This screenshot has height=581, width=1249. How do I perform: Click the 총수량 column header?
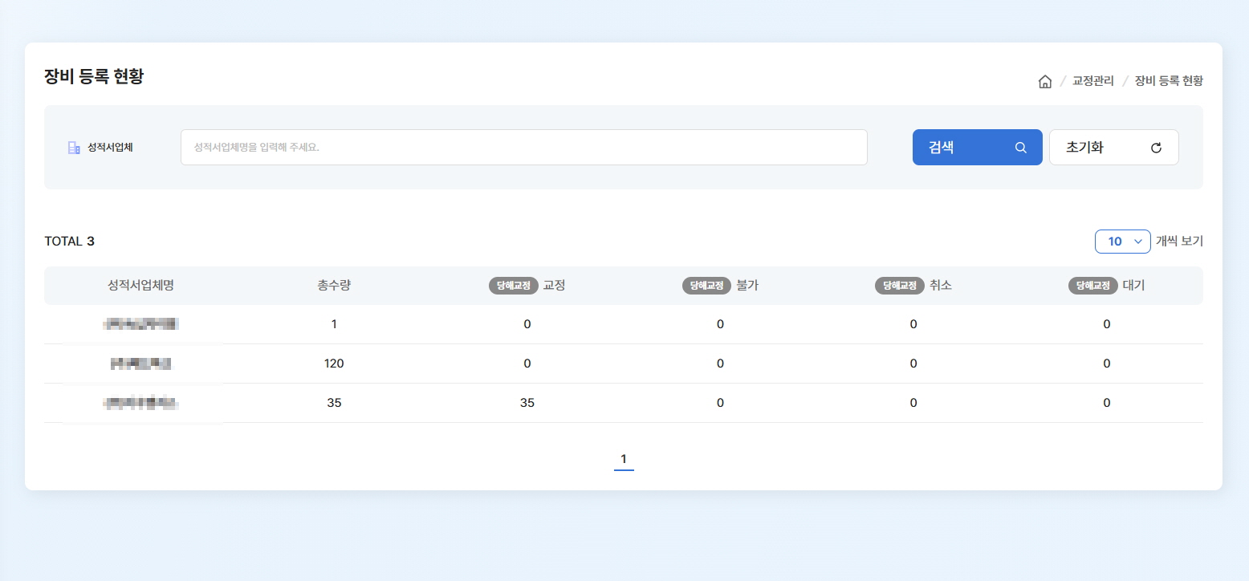tap(334, 286)
